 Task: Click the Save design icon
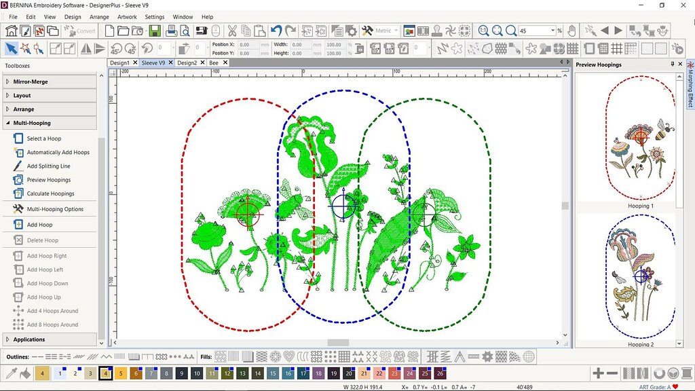coord(155,31)
